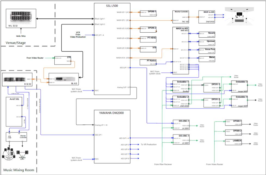This screenshot has height=175, width=266.
Task: Select the PT-HDX2 block
Action: [148, 39]
